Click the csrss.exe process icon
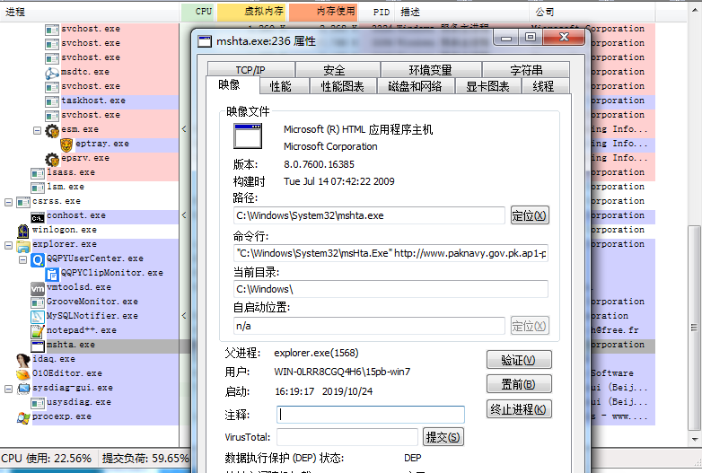Viewport: 702px width, 473px height. coord(23,202)
